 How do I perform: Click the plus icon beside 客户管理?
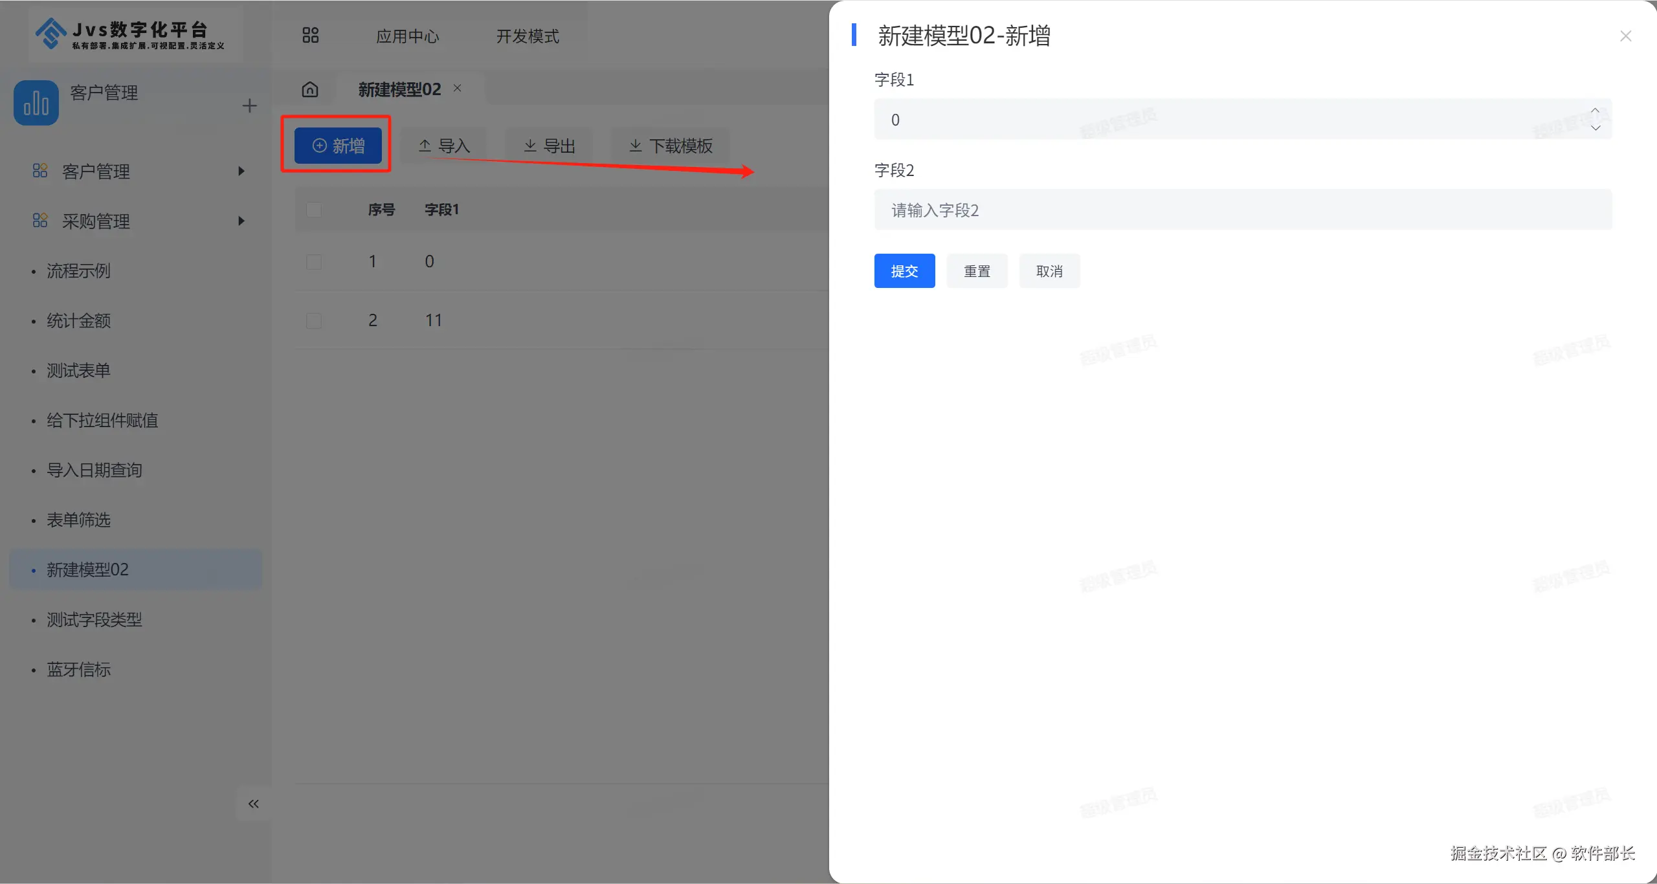(x=249, y=105)
